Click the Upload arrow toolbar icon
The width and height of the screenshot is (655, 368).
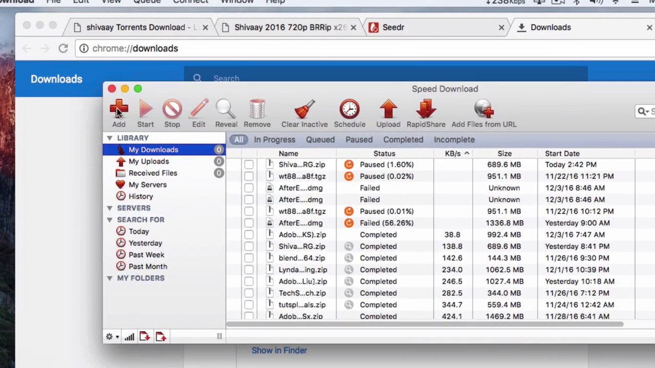[x=388, y=109]
